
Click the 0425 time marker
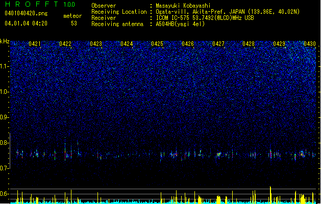click(157, 44)
